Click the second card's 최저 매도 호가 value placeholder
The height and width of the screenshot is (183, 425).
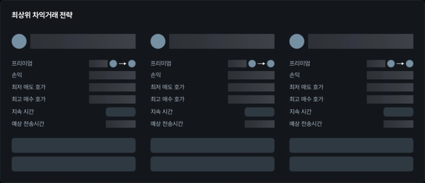251,87
